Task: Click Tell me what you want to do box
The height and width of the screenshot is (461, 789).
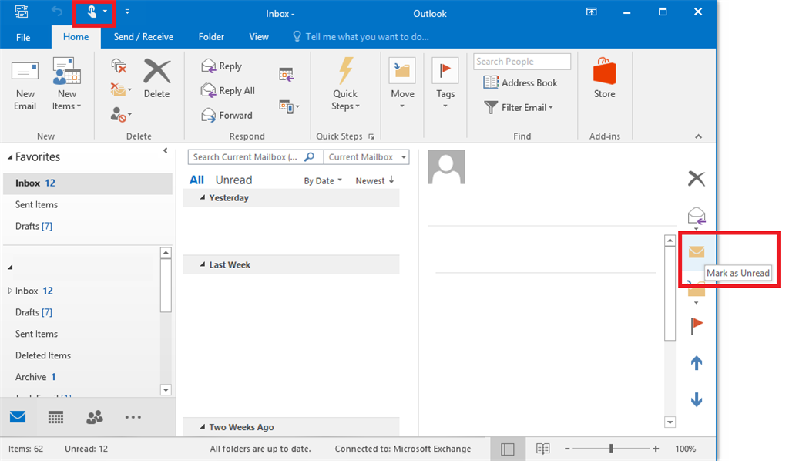Action: [x=361, y=37]
